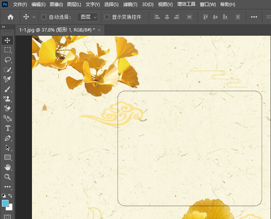Select the Move tool in the toolbox
Image resolution: width=271 pixels, height=219 pixels.
7,41
